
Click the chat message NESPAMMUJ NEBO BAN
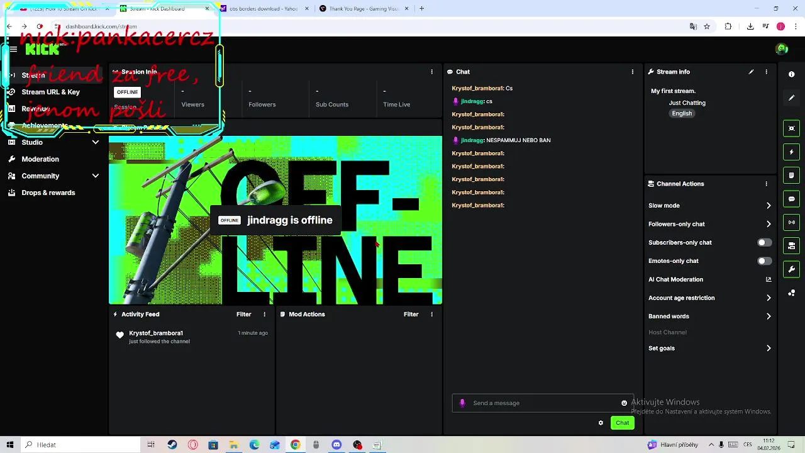click(x=518, y=140)
